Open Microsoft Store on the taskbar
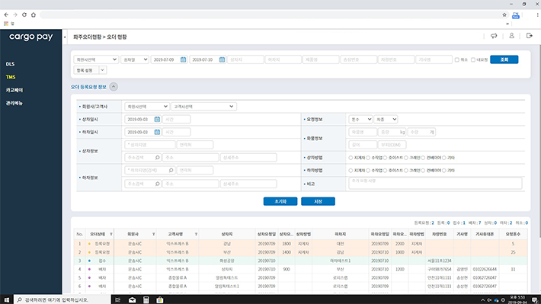The width and height of the screenshot is (541, 304). [x=160, y=300]
